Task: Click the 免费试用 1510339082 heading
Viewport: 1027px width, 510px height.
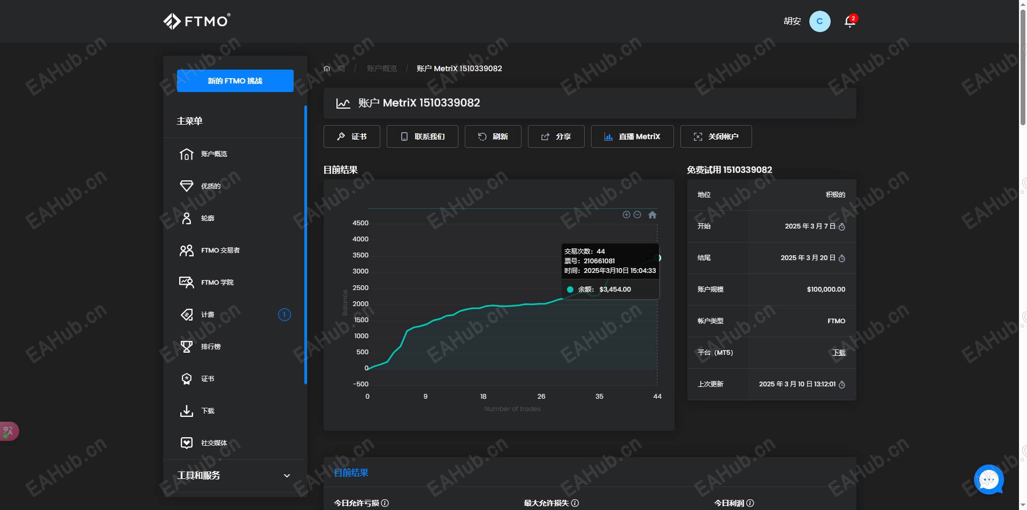Action: click(x=730, y=170)
